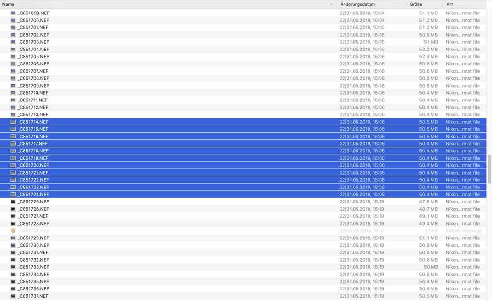Select the thumbnail icon of _C851714.NEF
492x301 pixels.
13,122
